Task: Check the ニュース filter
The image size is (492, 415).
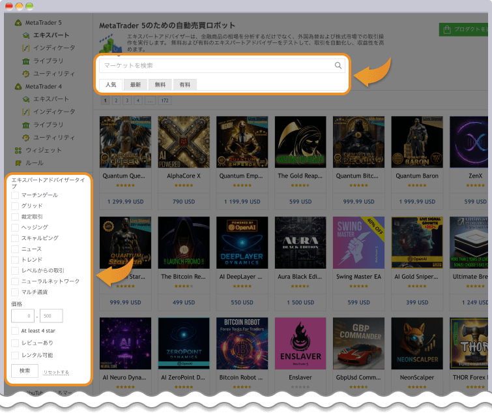Action: [15, 249]
